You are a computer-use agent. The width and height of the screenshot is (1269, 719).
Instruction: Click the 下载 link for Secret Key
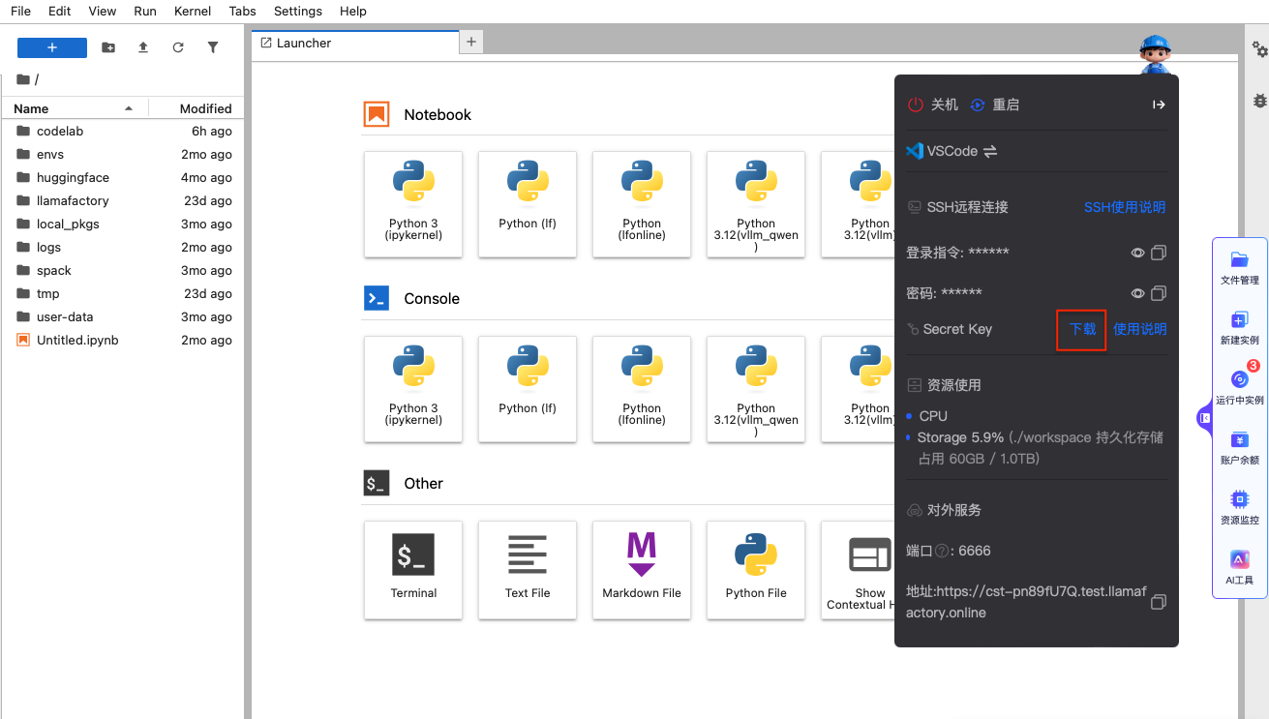(1082, 329)
